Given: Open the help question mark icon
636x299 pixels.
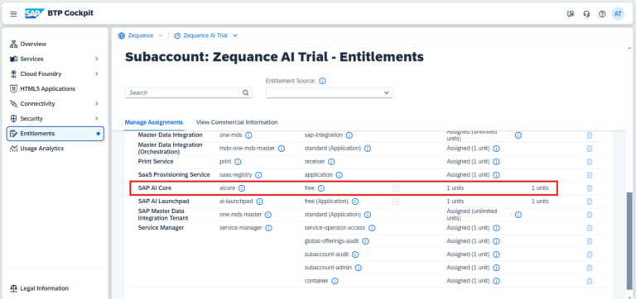Looking at the screenshot, I should (602, 14).
